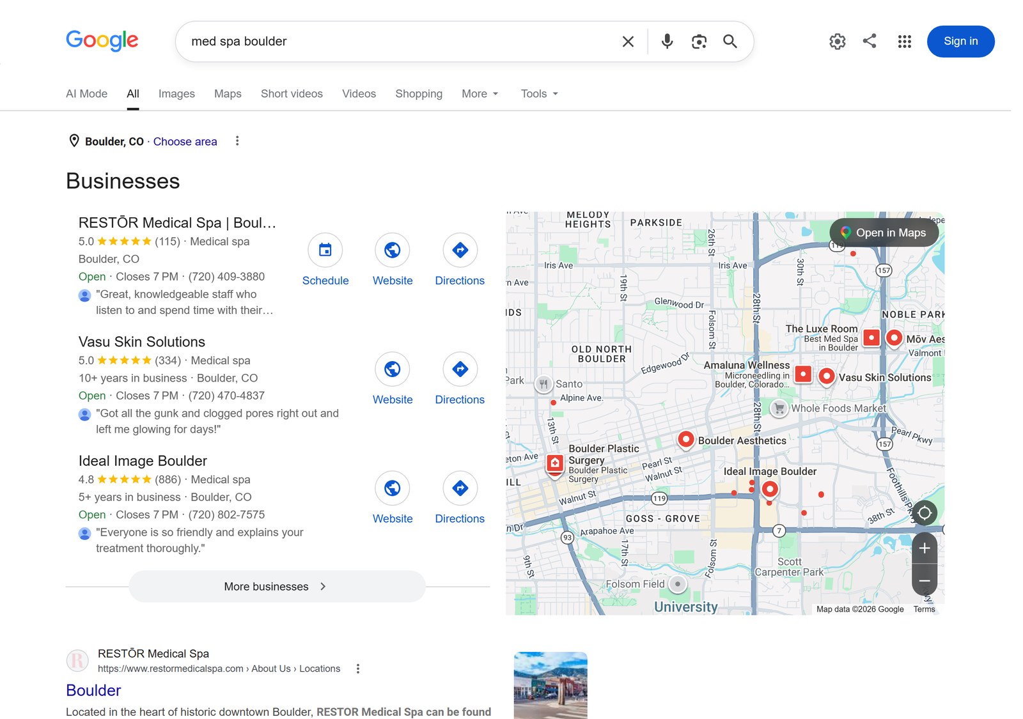Switch to the Short videos tab
Viewport: 1023px width, 719px height.
point(292,94)
